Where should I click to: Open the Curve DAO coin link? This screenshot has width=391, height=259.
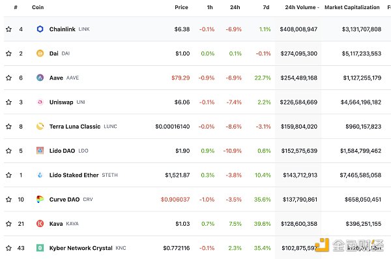[65, 200]
